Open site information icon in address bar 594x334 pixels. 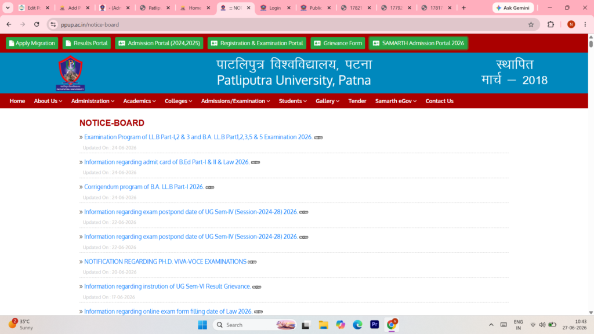point(53,24)
